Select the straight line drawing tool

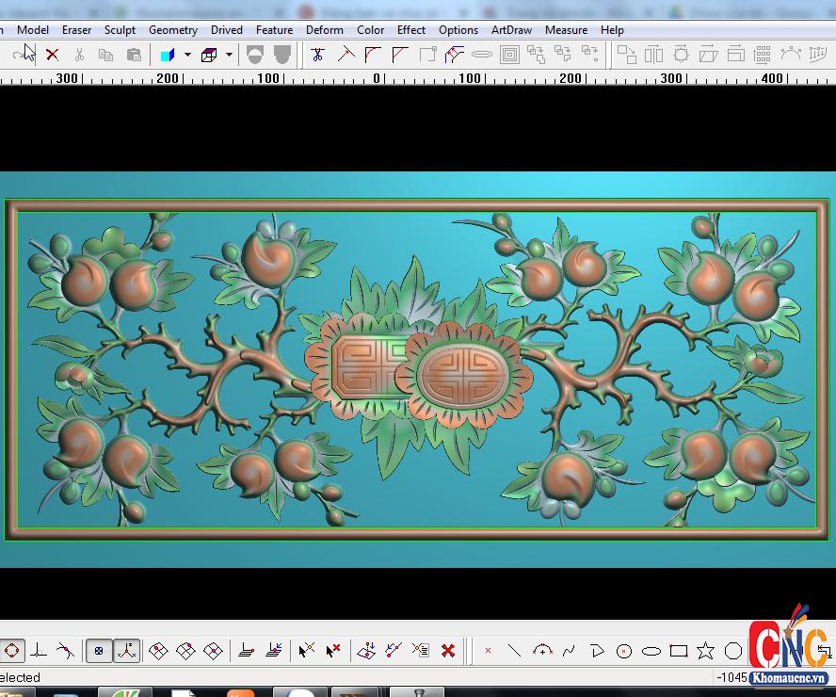click(x=514, y=651)
